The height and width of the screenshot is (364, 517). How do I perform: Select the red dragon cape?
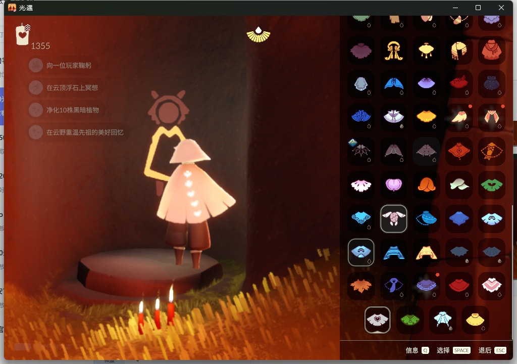pos(458,81)
